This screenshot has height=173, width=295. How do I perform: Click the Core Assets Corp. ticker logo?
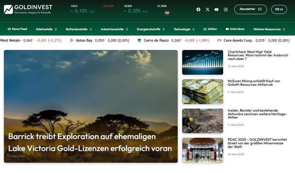pos(219,40)
